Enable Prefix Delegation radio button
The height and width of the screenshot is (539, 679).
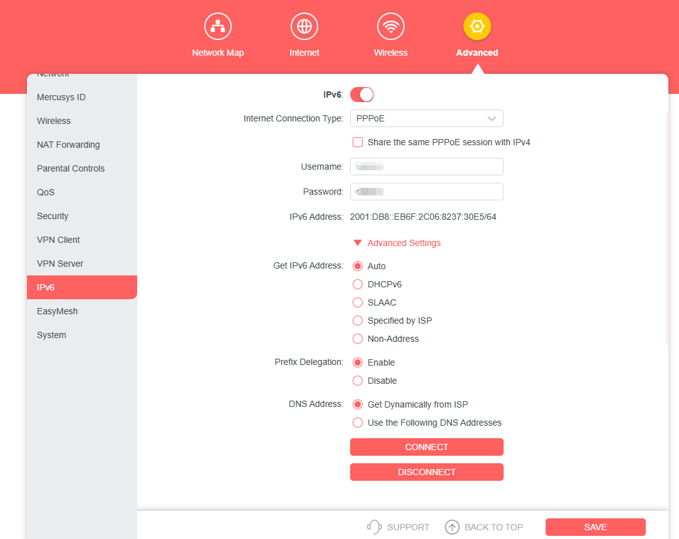coord(357,362)
